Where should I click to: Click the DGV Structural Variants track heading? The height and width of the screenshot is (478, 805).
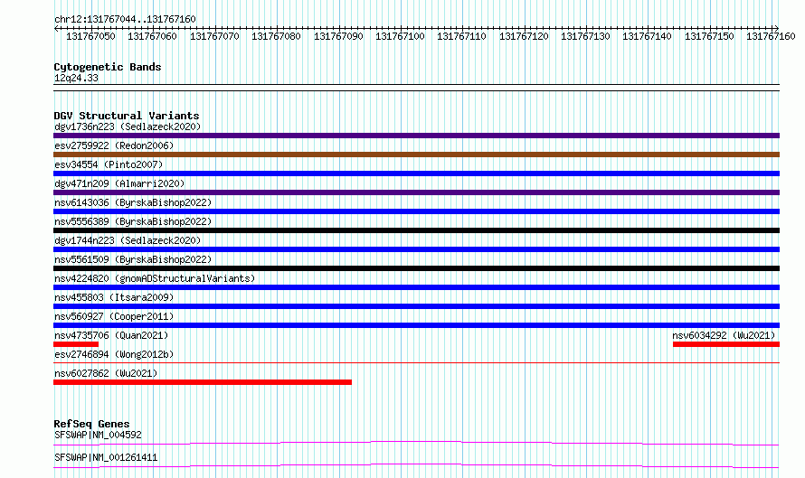(x=127, y=116)
